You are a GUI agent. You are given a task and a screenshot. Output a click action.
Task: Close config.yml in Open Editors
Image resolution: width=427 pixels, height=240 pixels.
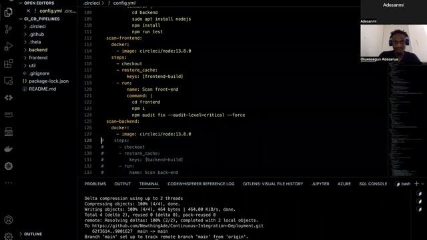coord(28,11)
